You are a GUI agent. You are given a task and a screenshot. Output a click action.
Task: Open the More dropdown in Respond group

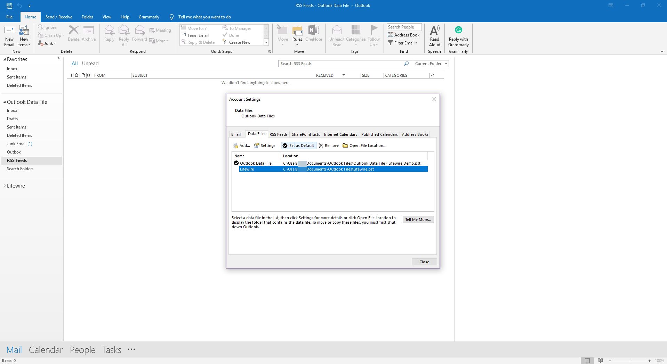[x=159, y=41]
